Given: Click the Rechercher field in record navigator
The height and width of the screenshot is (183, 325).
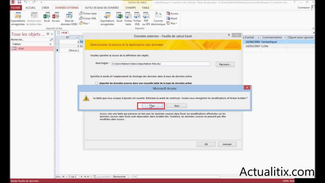Looking at the screenshot, I should coord(120,177).
